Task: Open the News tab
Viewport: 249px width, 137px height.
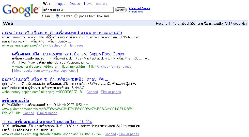Action: 88,4
